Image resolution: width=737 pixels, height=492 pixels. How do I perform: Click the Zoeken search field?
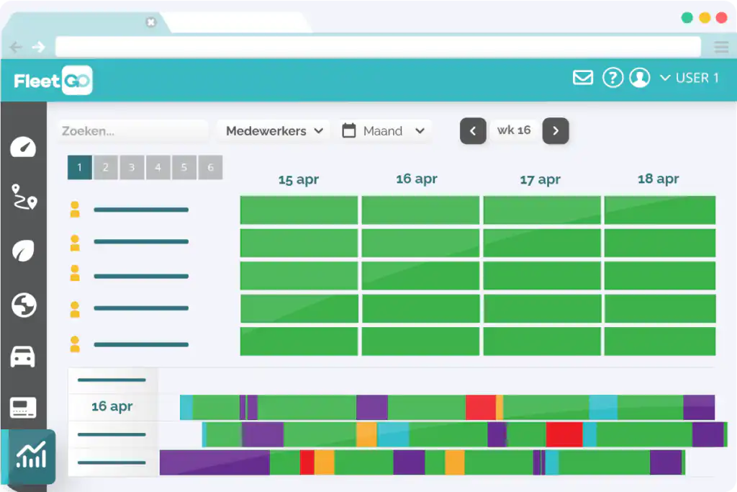point(133,131)
